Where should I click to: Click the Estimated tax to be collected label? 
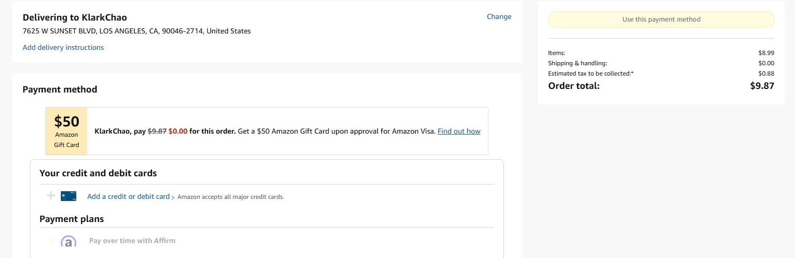(x=590, y=73)
